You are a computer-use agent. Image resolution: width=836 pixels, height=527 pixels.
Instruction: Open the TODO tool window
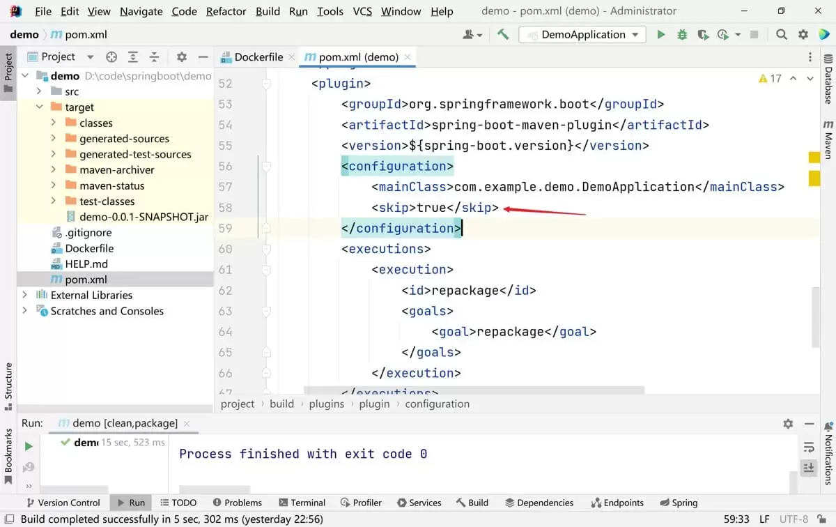[178, 503]
